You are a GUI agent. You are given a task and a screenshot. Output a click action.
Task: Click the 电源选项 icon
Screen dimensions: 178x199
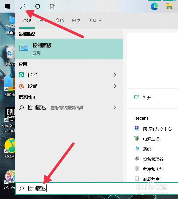coord(137,138)
